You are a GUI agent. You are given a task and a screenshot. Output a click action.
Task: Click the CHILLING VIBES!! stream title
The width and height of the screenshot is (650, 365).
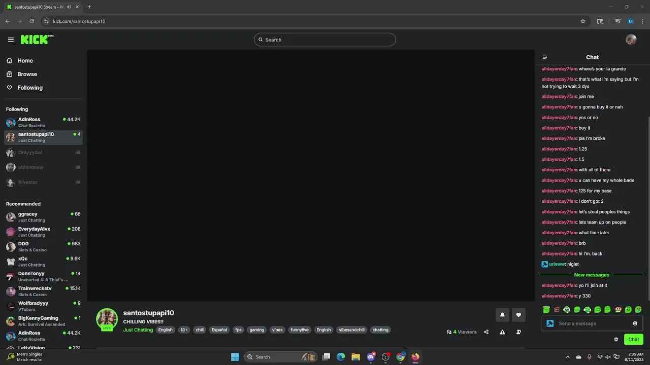143,322
